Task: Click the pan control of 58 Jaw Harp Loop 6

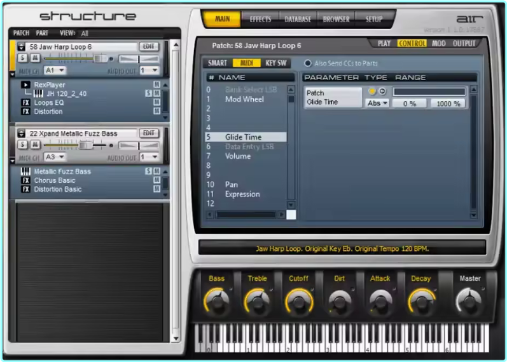Action: [x=139, y=59]
